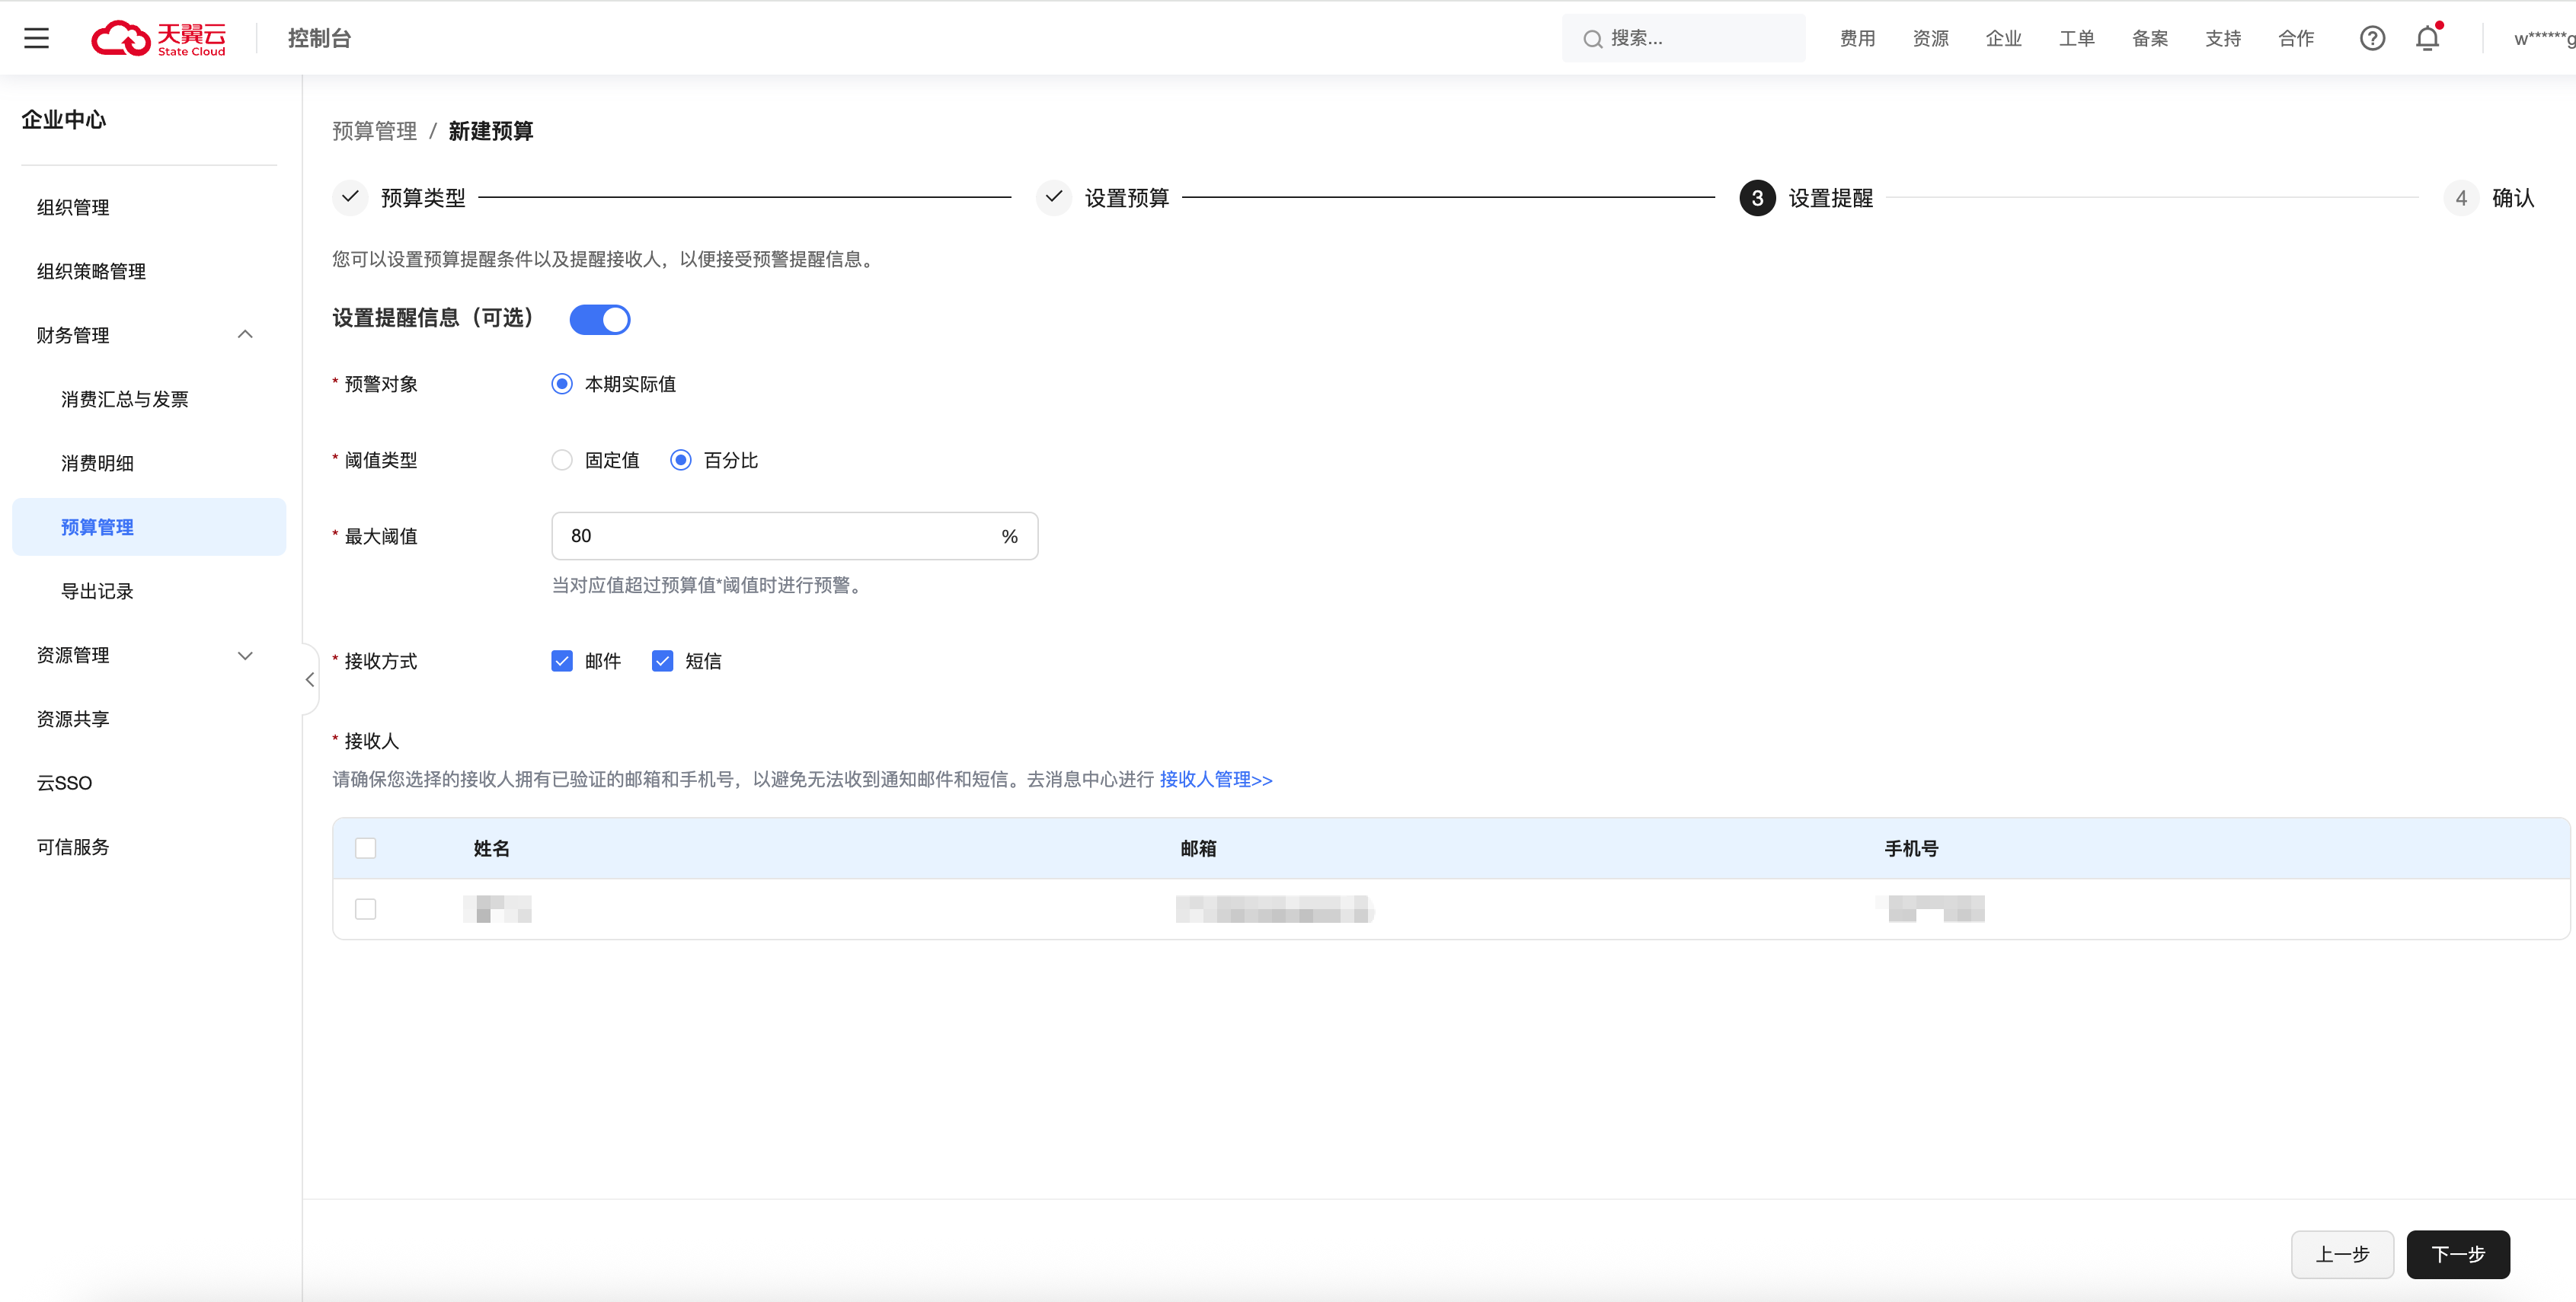Open the hamburger navigation menu
The width and height of the screenshot is (2576, 1302).
(36, 38)
